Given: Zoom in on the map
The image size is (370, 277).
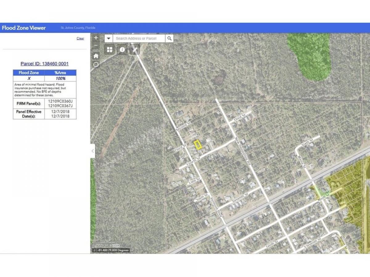Looking at the screenshot, I should pos(96,38).
